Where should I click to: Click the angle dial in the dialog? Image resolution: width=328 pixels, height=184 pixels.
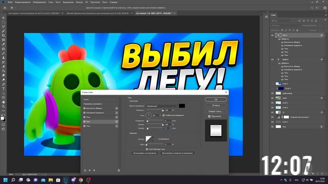pos(148,115)
